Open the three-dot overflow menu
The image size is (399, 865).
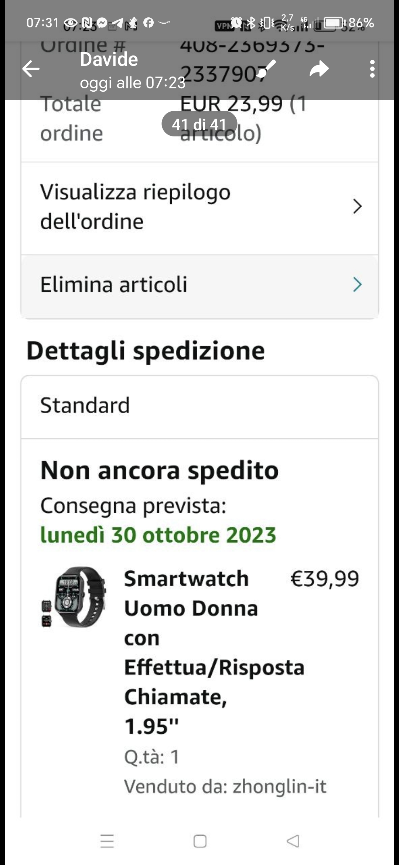click(372, 69)
